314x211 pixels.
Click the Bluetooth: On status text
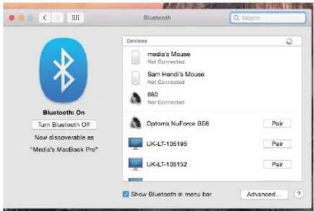click(x=63, y=113)
